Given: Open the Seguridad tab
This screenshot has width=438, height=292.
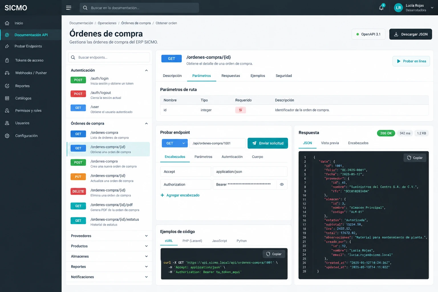Looking at the screenshot, I should pyautogui.click(x=284, y=76).
